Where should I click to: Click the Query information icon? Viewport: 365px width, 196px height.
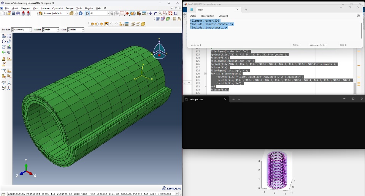(81, 13)
